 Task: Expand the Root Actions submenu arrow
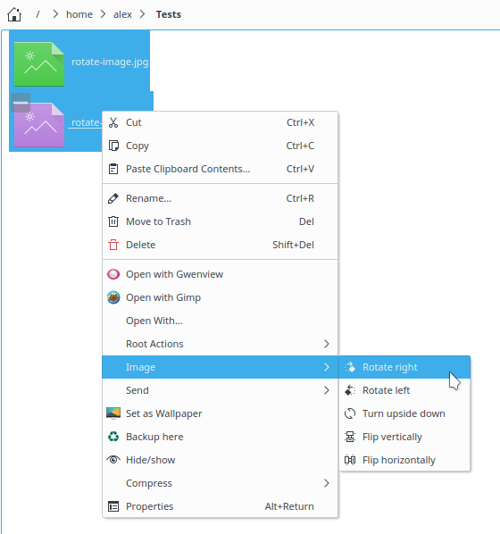point(326,344)
